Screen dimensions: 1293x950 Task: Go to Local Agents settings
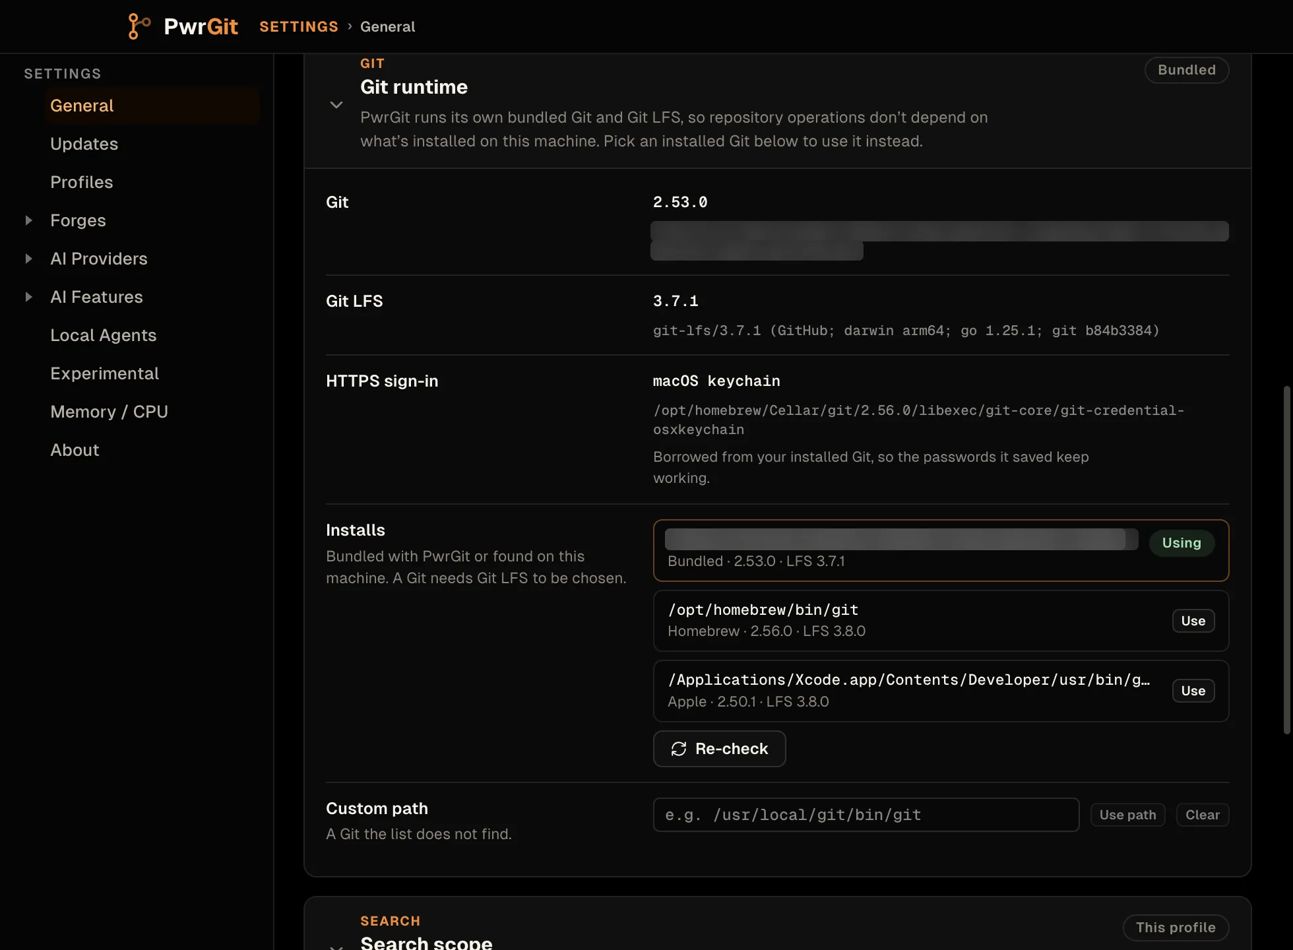104,335
